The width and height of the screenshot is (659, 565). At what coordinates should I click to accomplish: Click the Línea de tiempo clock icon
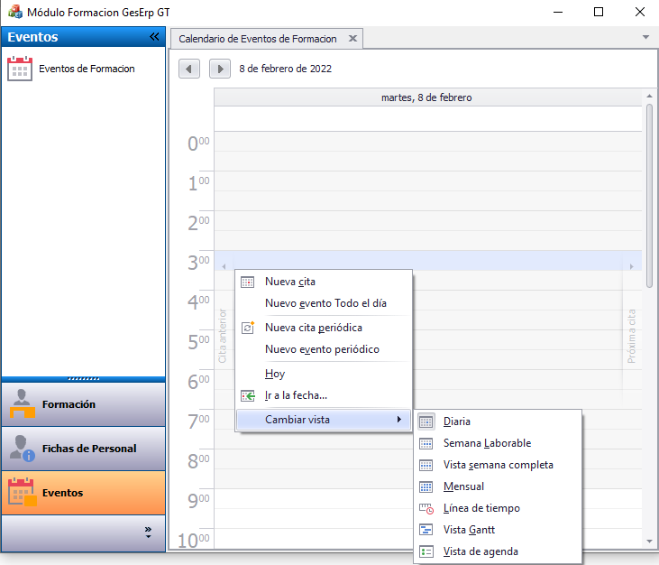coord(426,509)
